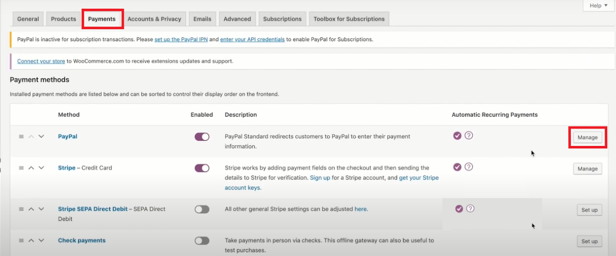This screenshot has width=616, height=256.
Task: Move Stripe row down
Action: [42, 167]
